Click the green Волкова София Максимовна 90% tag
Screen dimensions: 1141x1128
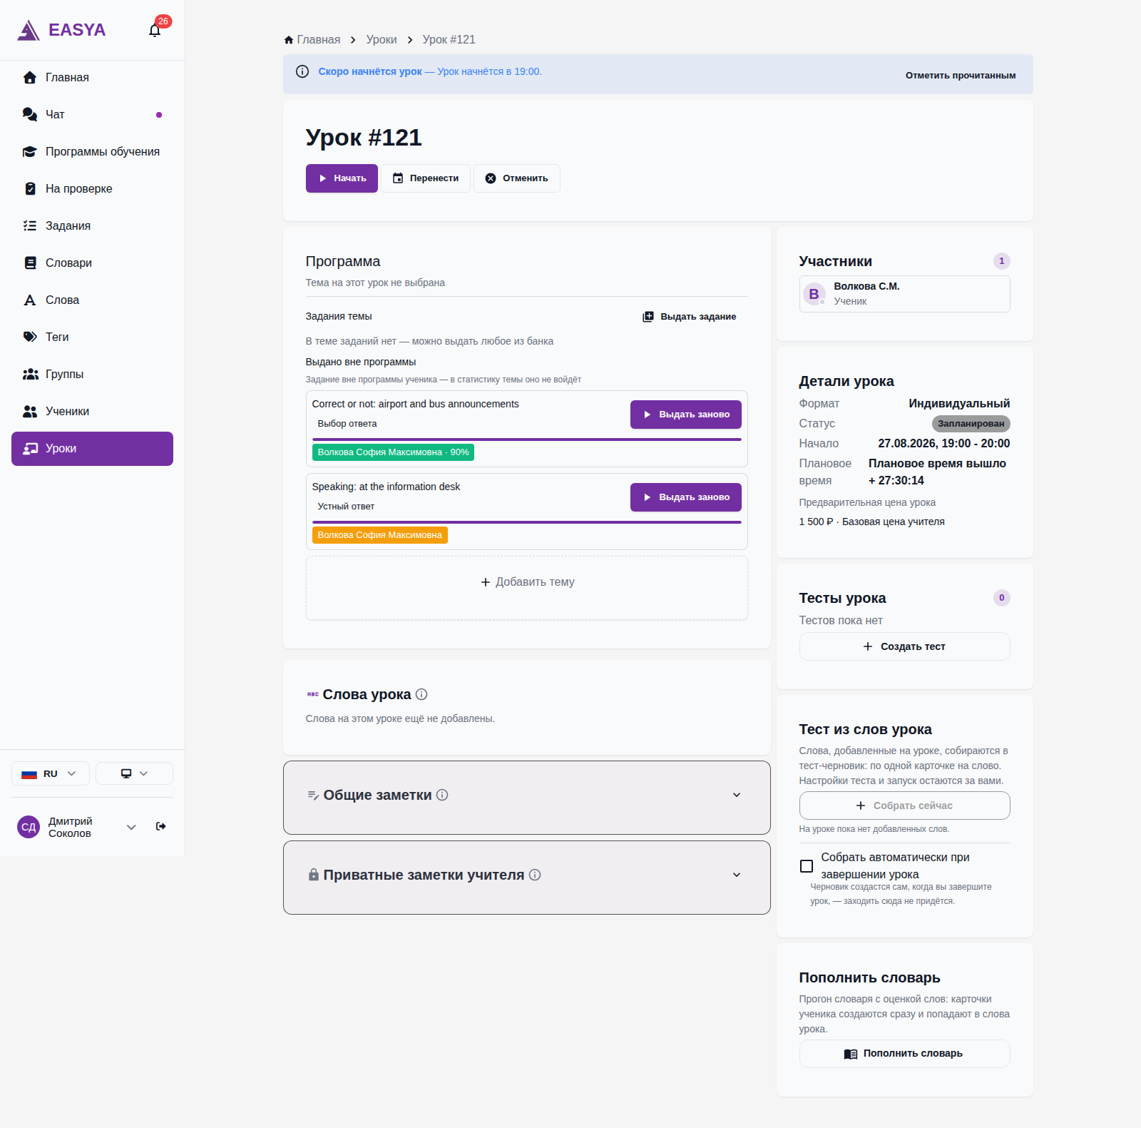(393, 452)
